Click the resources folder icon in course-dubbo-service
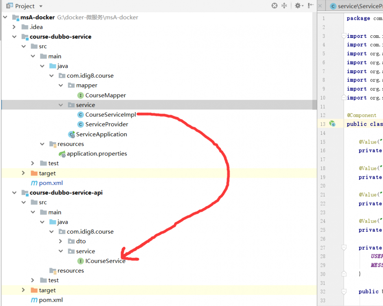Screen dimensions: 383x306 click(x=53, y=144)
